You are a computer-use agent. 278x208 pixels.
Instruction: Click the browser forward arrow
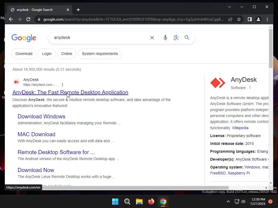[20, 19]
